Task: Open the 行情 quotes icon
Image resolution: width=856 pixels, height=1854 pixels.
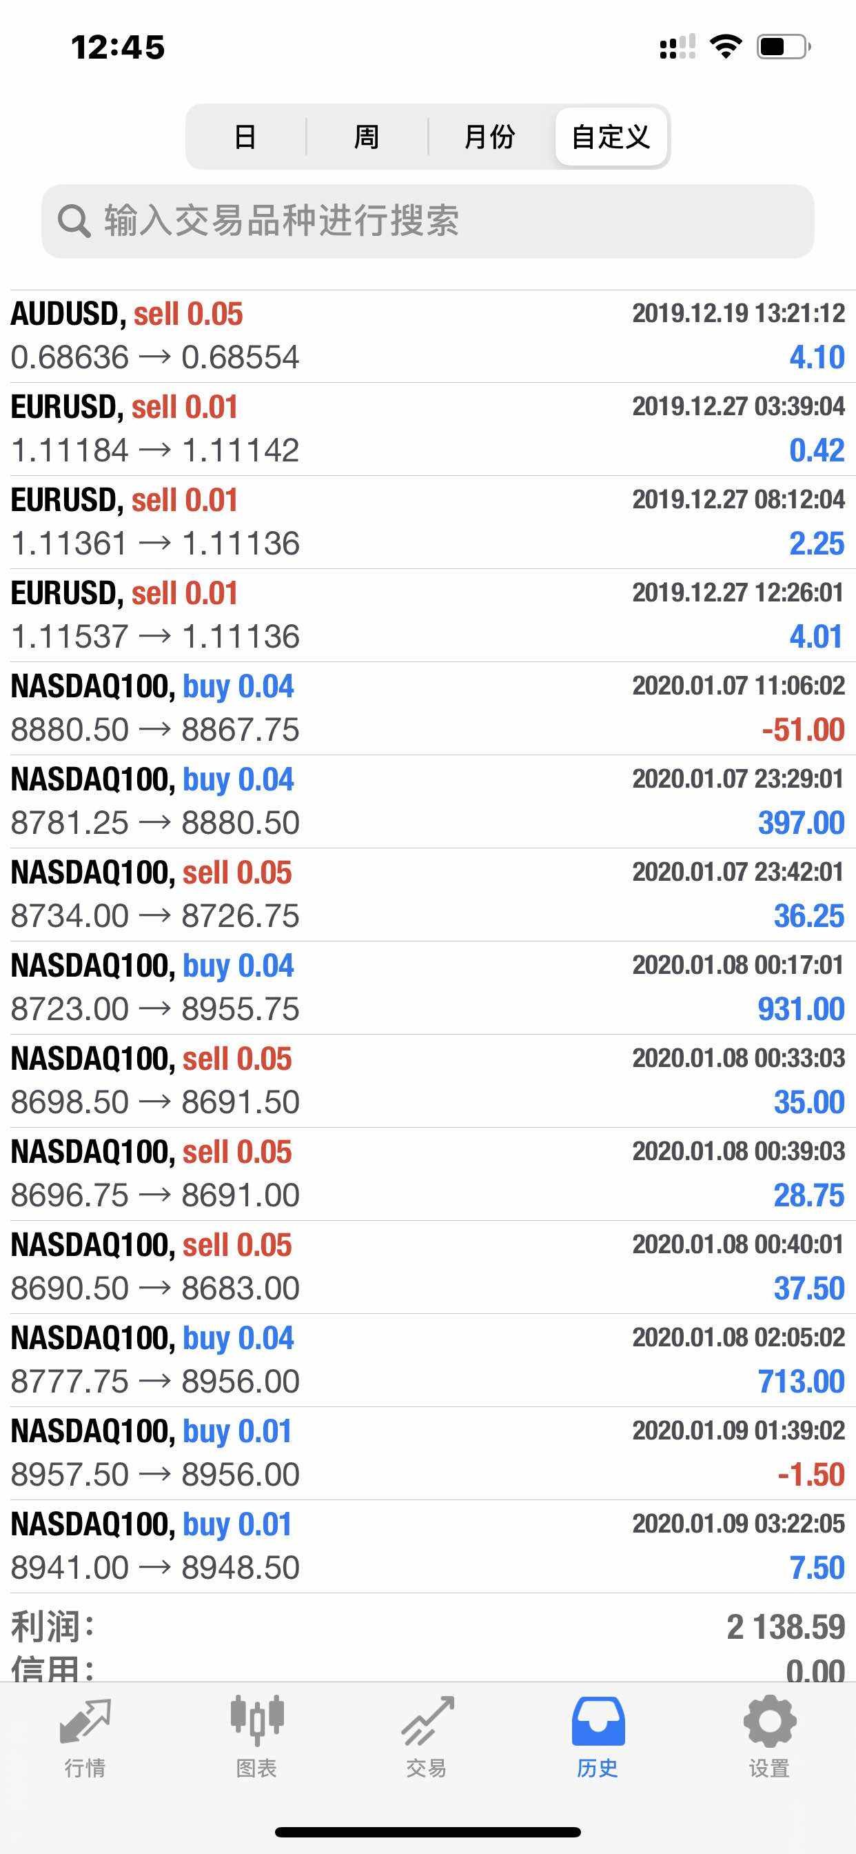Action: point(85,1722)
